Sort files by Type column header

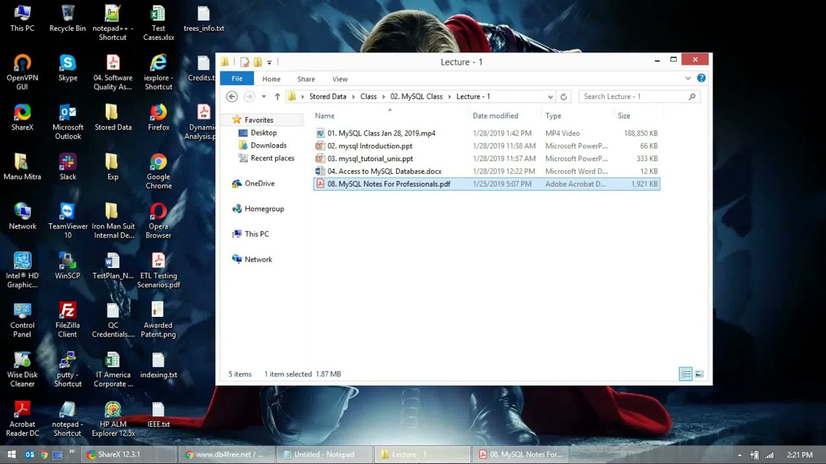click(553, 116)
